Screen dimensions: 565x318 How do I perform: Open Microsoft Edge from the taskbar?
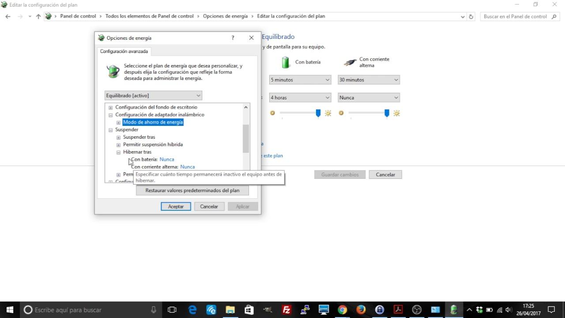tap(192, 310)
